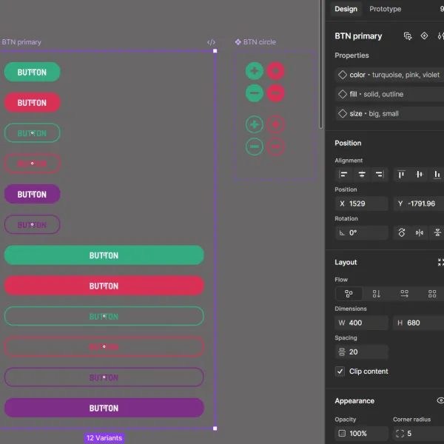Select the freeform flow option
This screenshot has width=444, height=444.
(x=349, y=294)
